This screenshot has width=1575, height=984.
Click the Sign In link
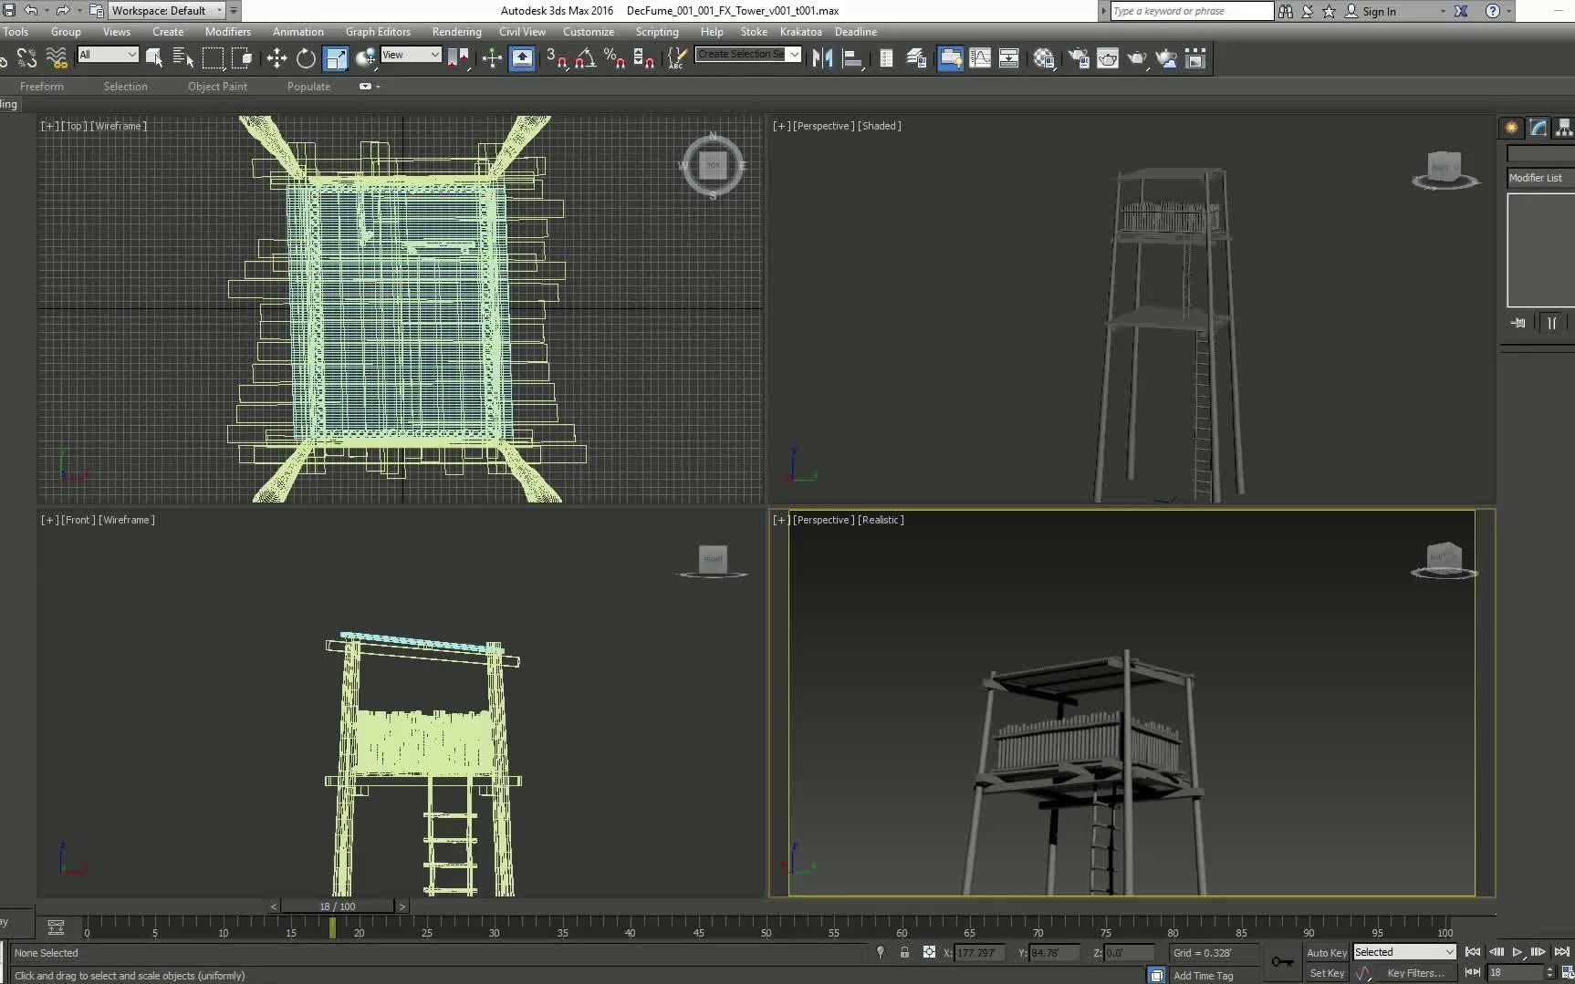pyautogui.click(x=1378, y=11)
